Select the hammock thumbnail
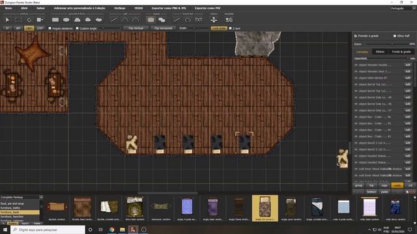 point(161,208)
